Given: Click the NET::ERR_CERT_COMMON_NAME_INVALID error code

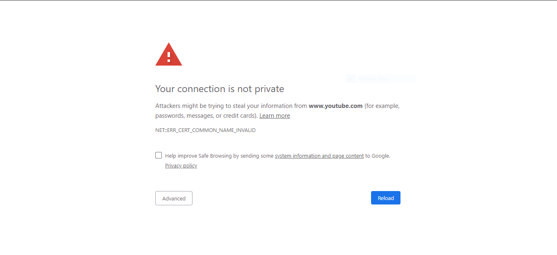Looking at the screenshot, I should (x=205, y=130).
